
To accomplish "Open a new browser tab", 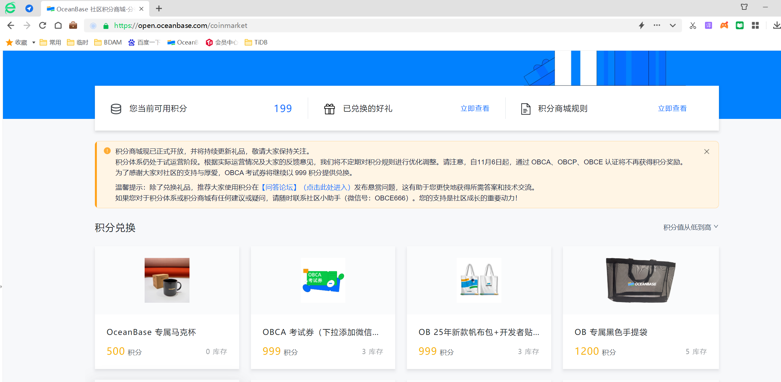I will coord(159,9).
